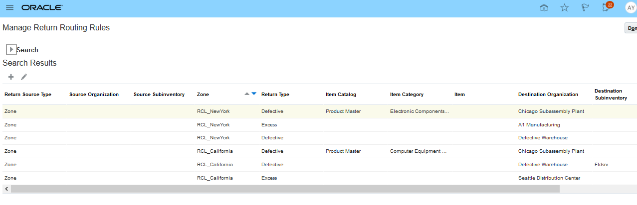Sort Zone column ascending

(246, 94)
